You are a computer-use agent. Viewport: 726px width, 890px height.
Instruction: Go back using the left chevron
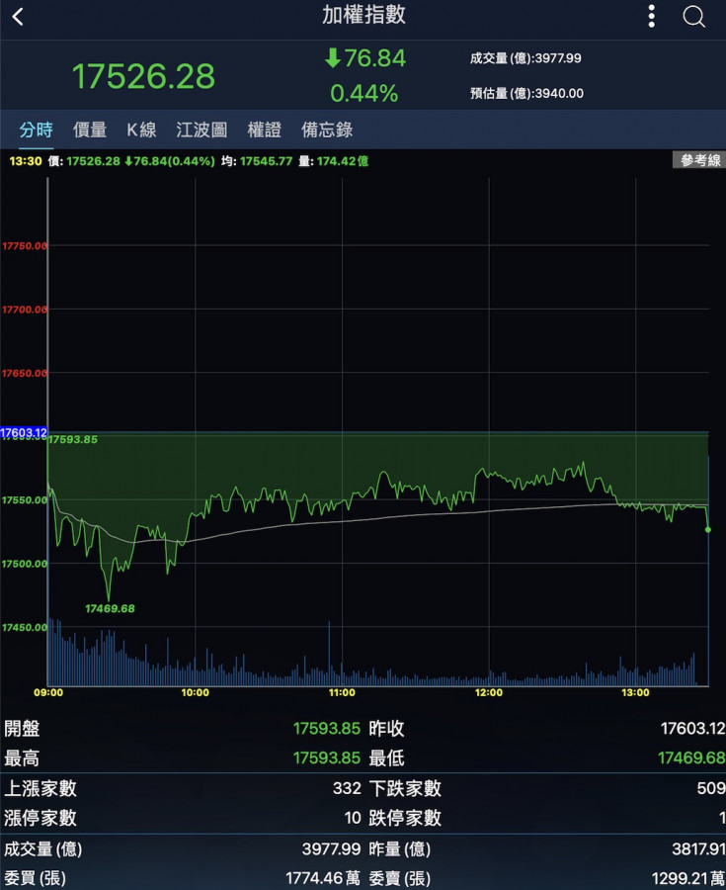pyautogui.click(x=18, y=17)
